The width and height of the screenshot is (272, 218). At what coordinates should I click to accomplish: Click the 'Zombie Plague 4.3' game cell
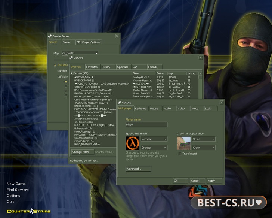[x=142, y=90]
